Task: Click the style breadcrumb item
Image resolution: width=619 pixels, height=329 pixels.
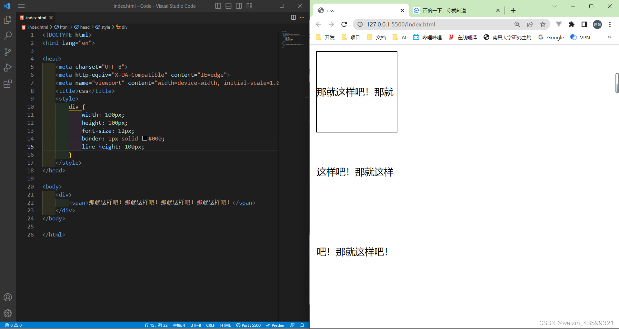Action: (x=103, y=27)
